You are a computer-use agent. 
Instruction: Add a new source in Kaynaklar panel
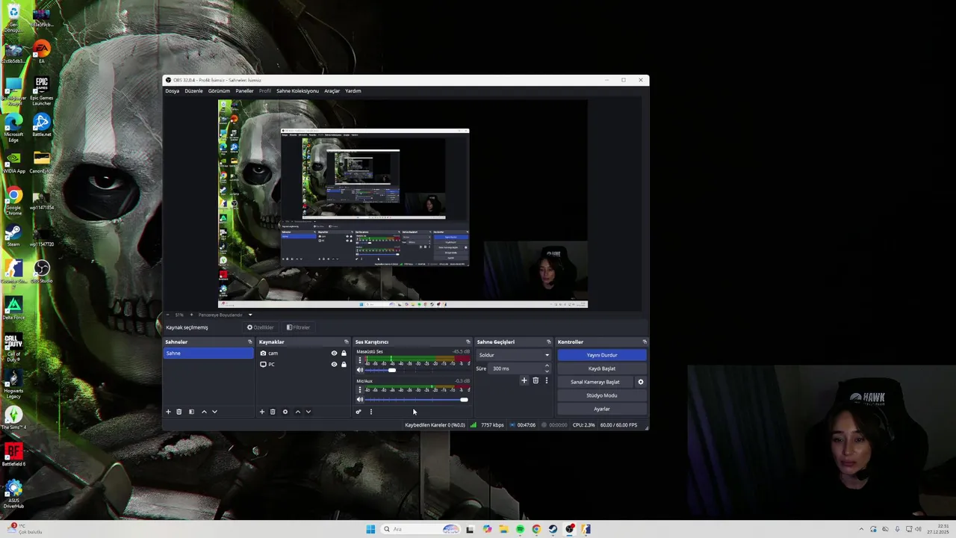[261, 412]
